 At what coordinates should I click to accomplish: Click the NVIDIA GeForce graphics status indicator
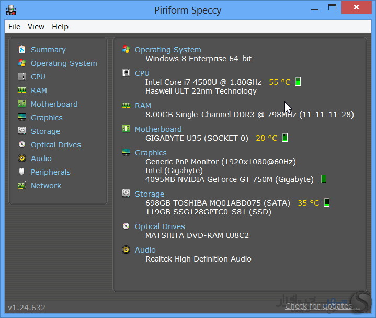coord(324,179)
